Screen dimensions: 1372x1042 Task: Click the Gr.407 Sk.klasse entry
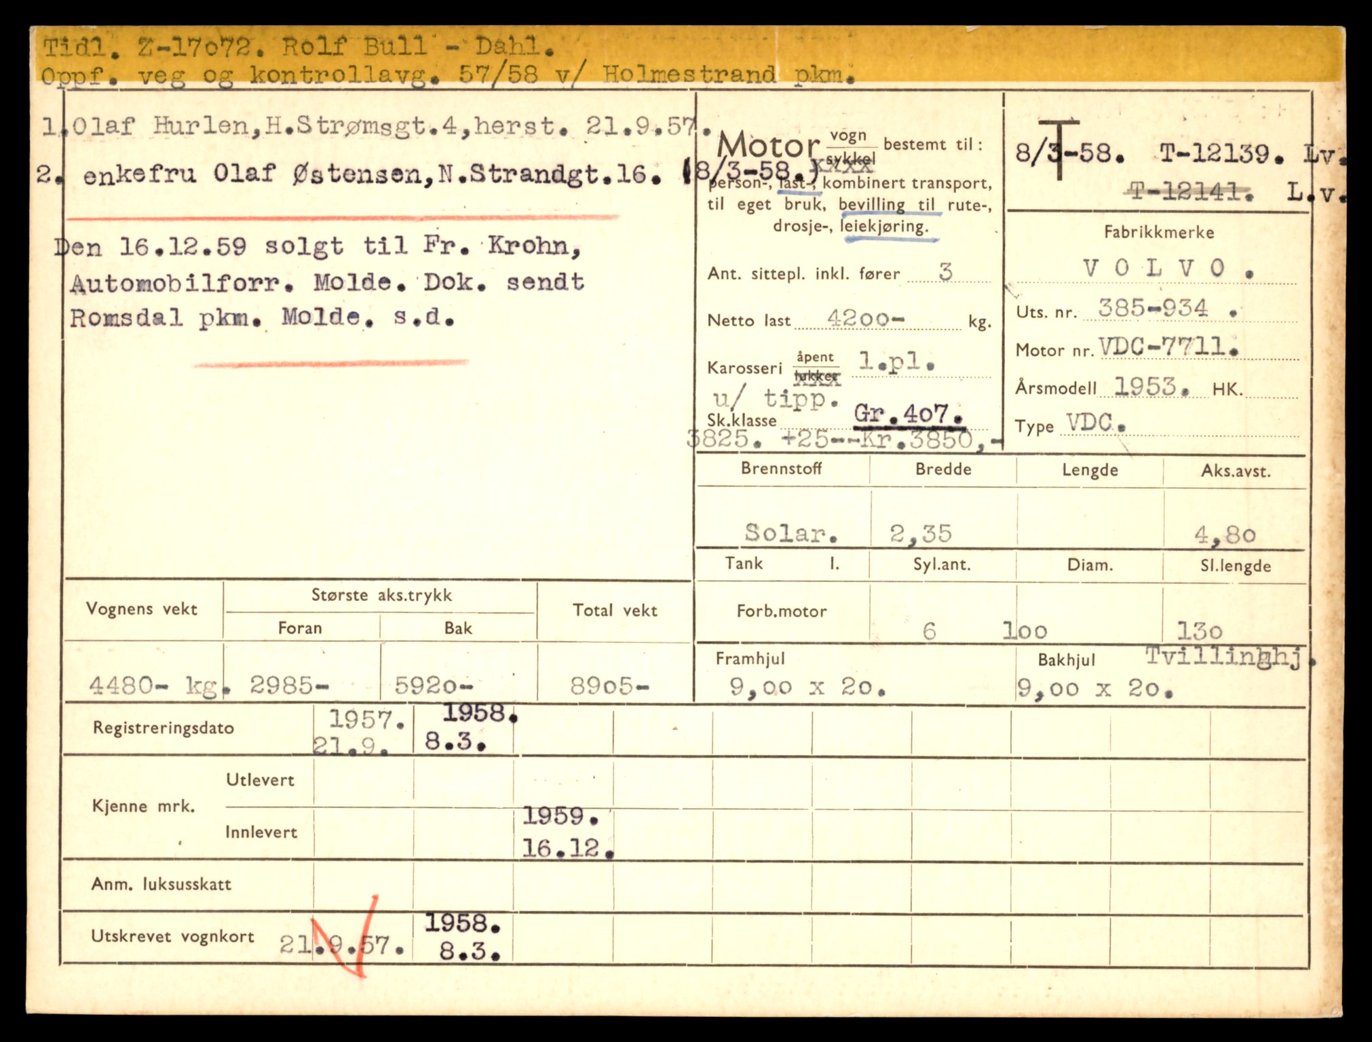coord(909,414)
